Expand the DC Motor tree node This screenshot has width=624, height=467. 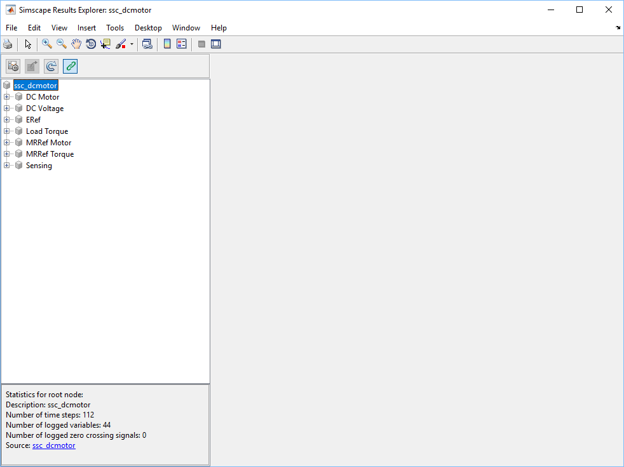coord(6,97)
